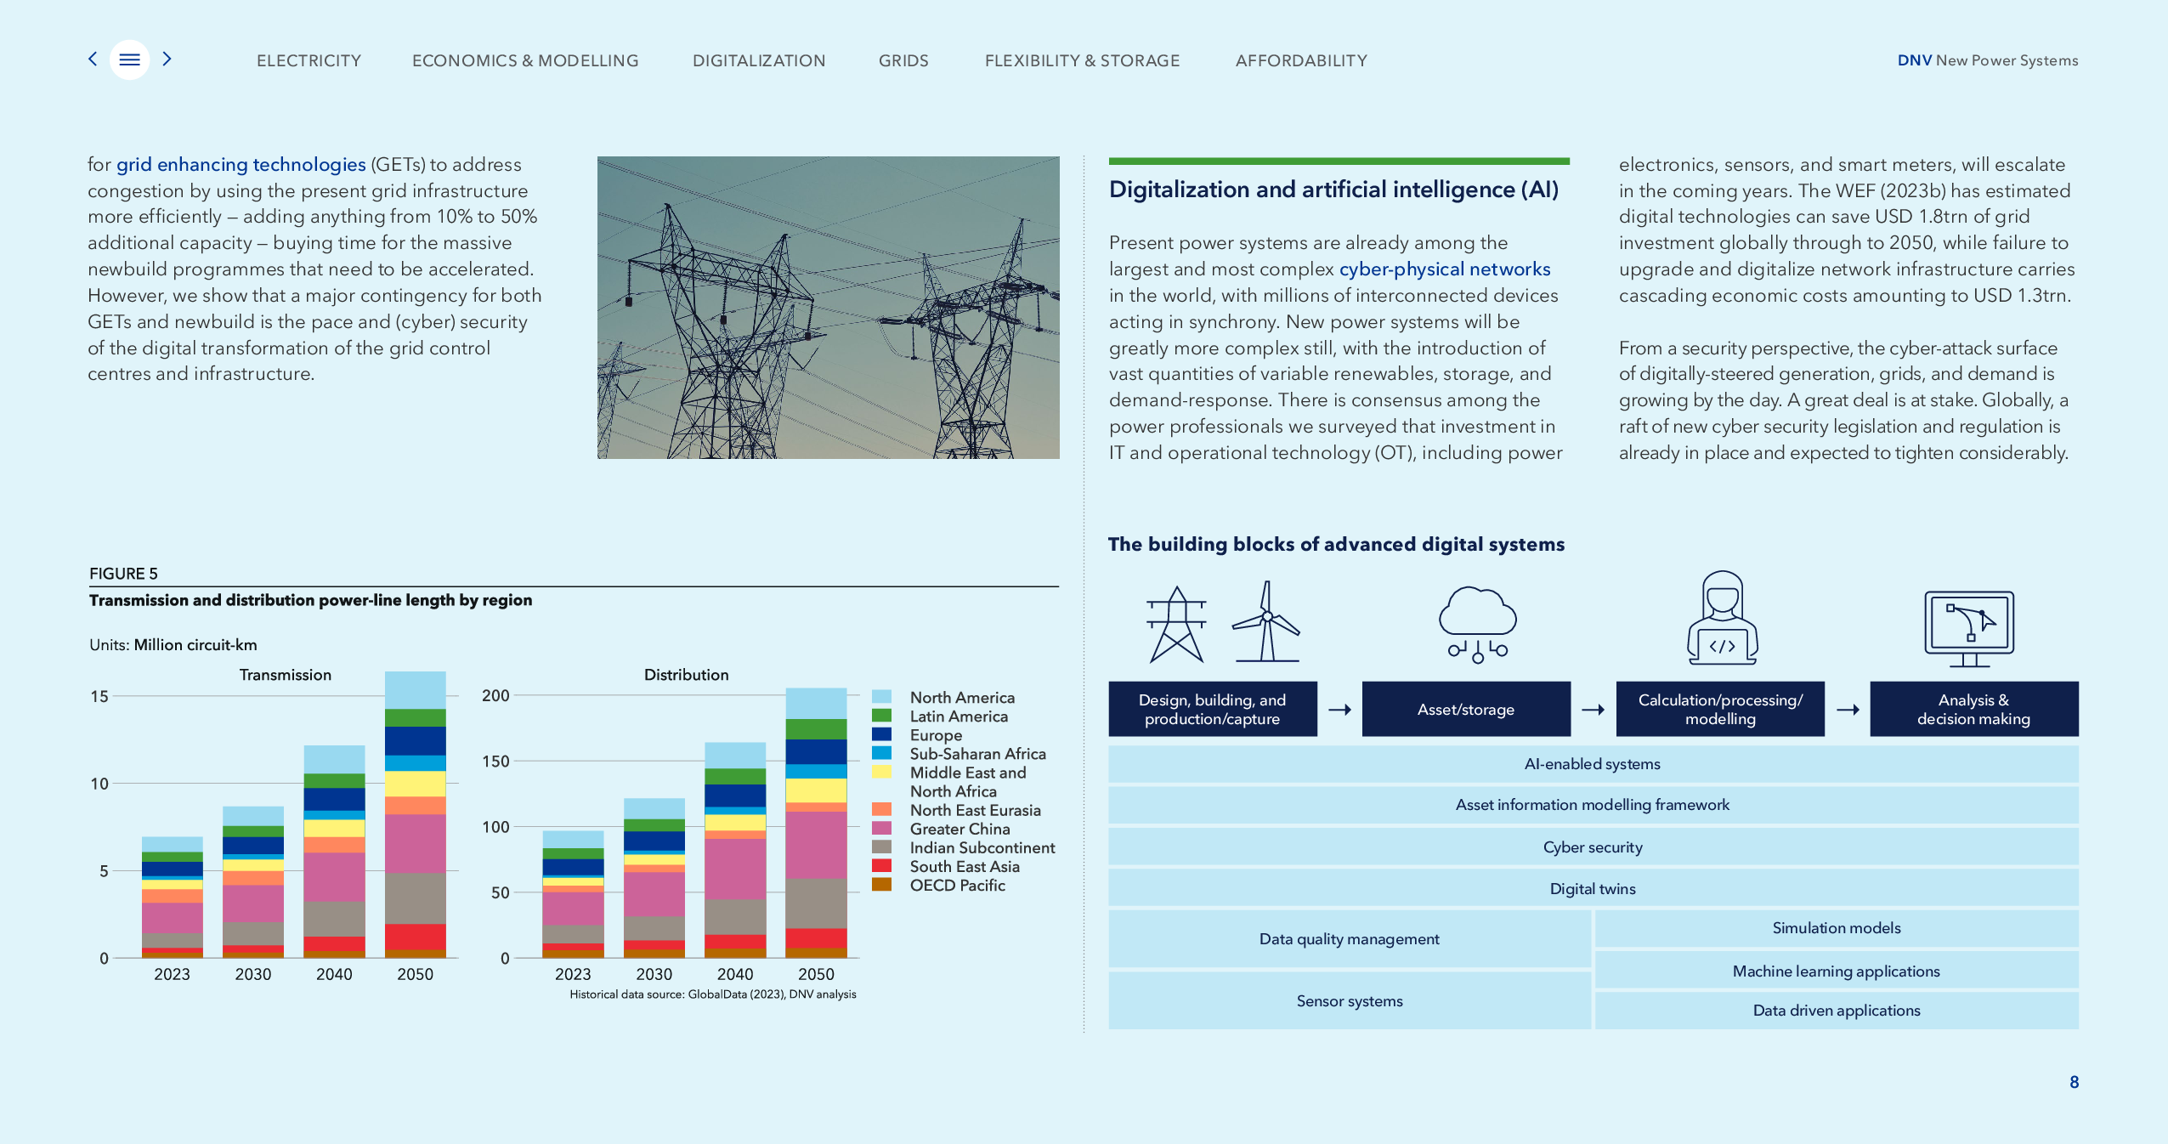Click the Data driven applications block
Viewport: 2168px width, 1144px height.
[x=1837, y=1011]
